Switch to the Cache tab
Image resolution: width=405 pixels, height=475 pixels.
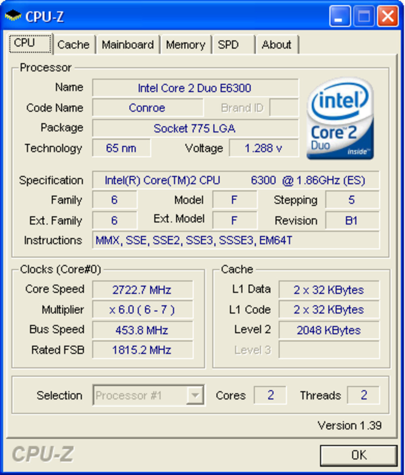73,45
